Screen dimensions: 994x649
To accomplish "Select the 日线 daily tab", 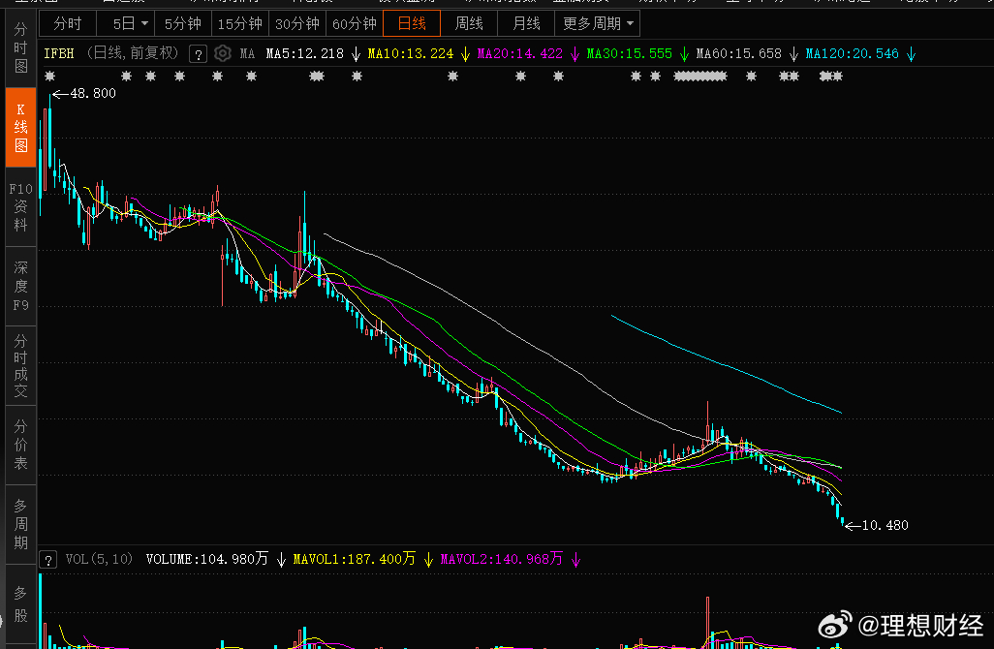I will tap(412, 24).
